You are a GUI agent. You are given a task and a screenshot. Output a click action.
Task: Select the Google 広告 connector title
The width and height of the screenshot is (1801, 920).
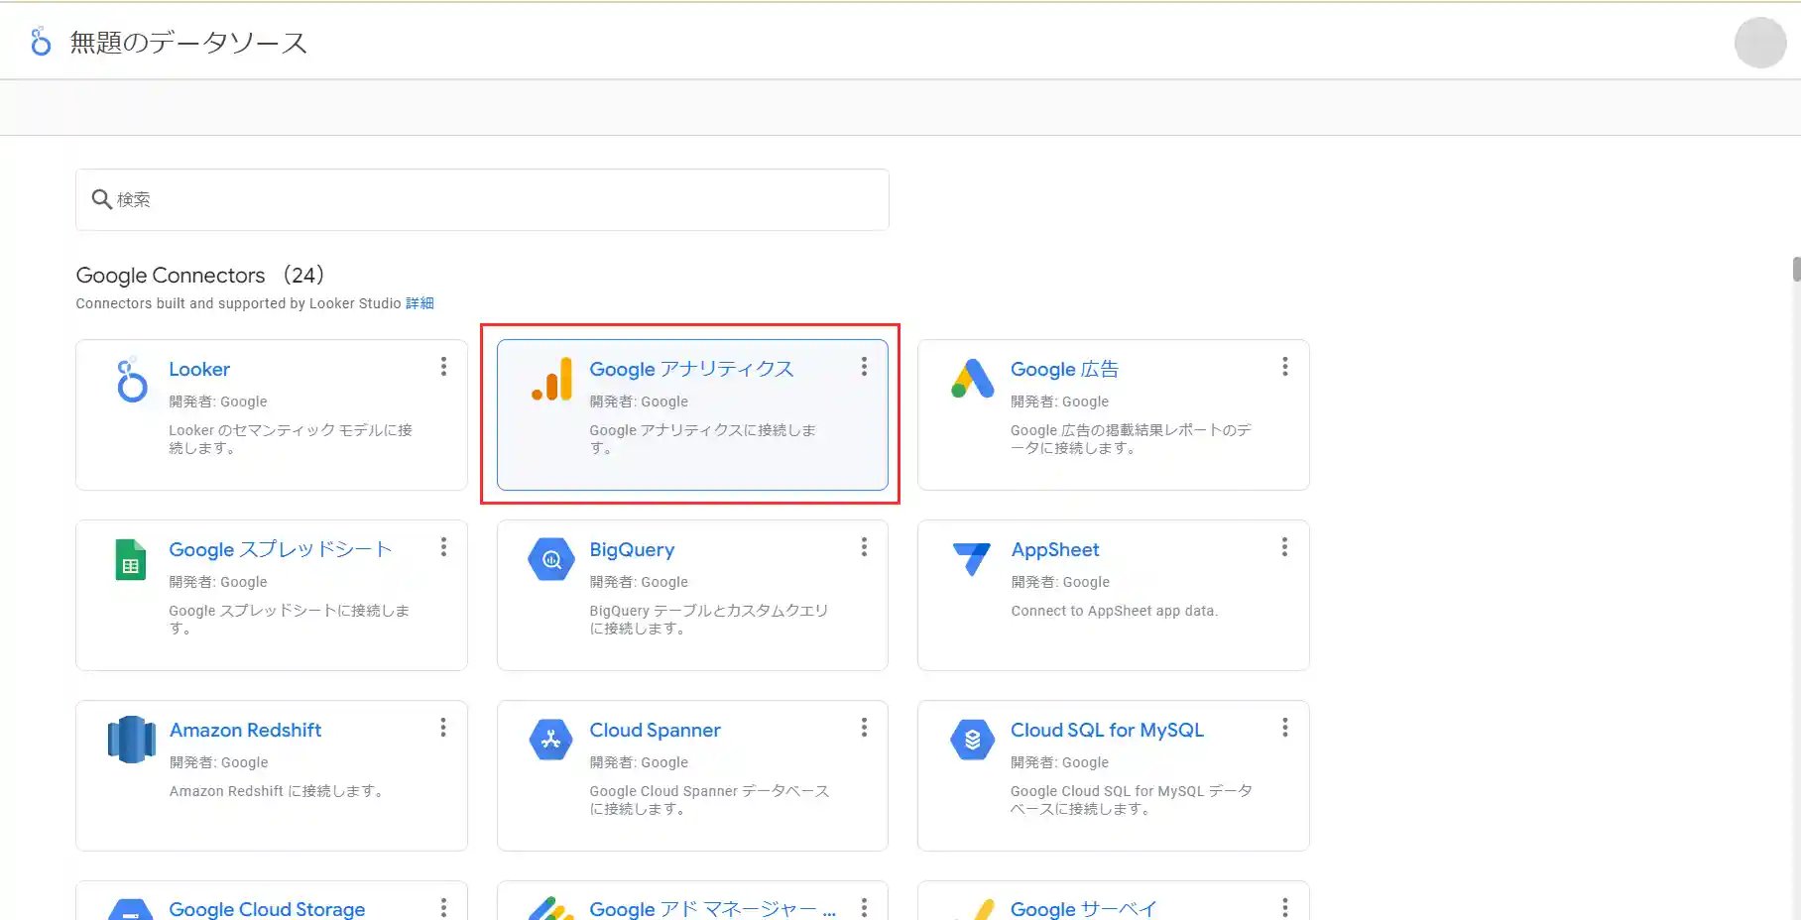click(x=1064, y=369)
